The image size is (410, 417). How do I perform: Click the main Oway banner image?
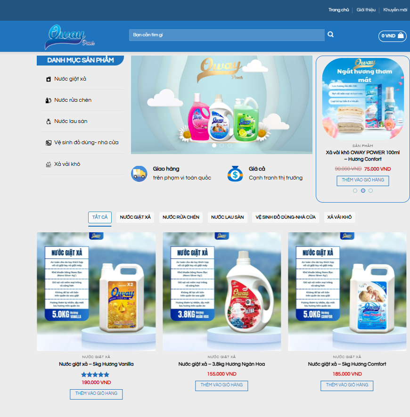221,105
